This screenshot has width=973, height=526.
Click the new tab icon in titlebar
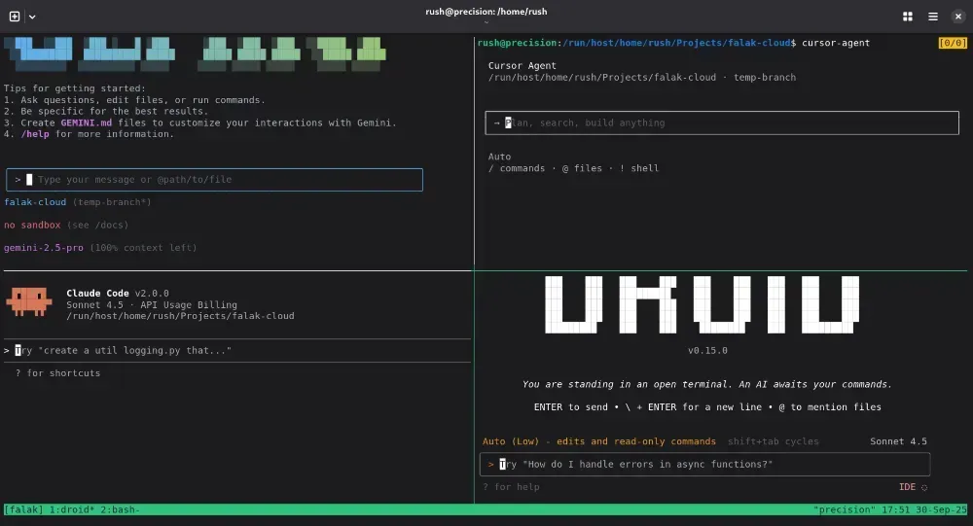click(x=15, y=17)
